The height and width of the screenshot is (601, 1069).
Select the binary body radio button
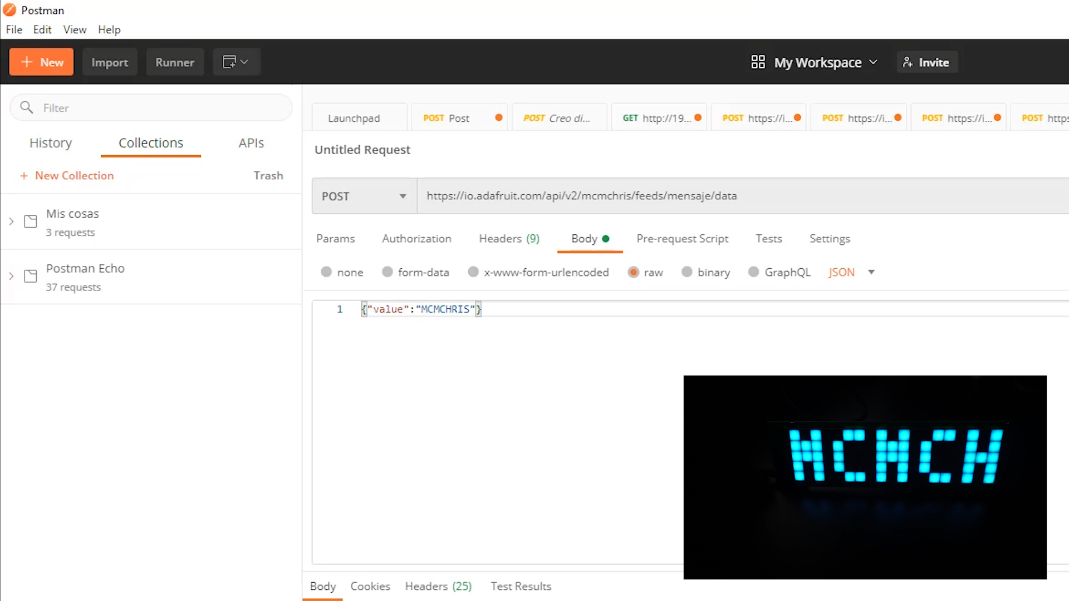tap(687, 272)
